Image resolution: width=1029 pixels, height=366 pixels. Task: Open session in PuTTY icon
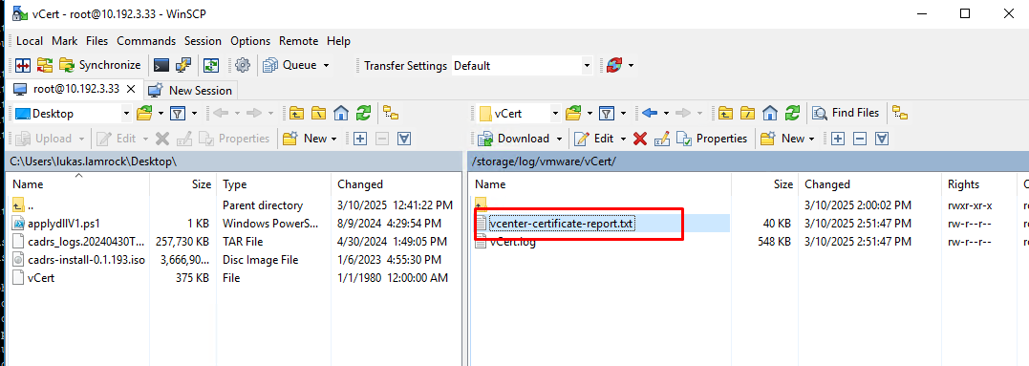coord(183,65)
